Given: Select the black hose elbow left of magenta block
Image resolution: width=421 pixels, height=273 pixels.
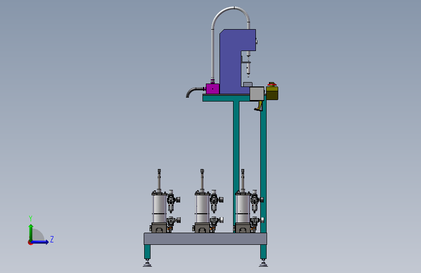Looking at the screenshot, I should coord(195,91).
